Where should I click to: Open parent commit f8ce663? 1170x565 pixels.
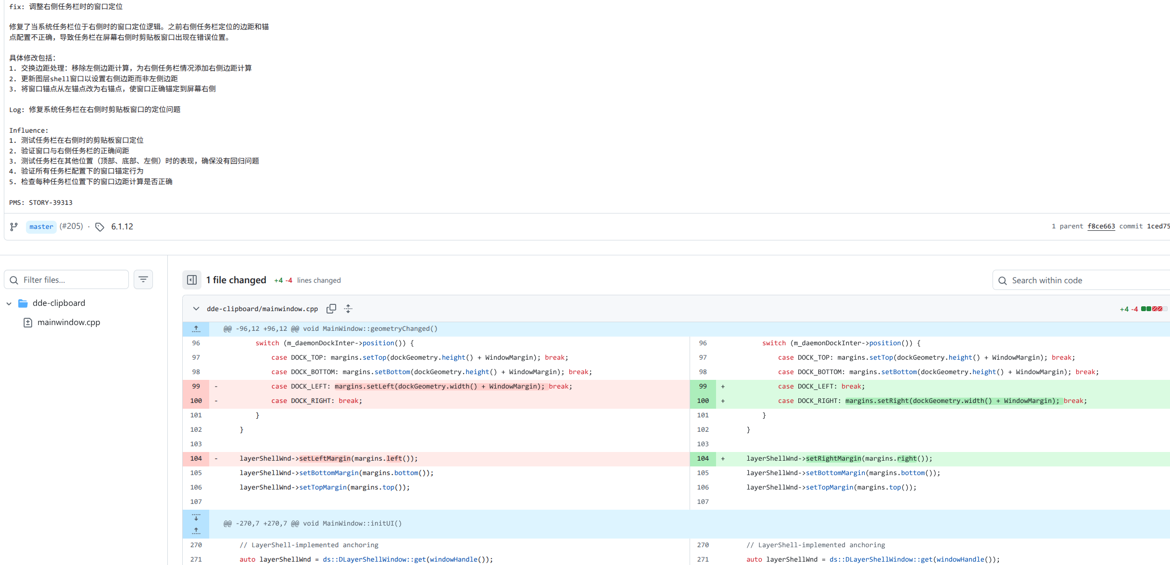pos(1101,226)
